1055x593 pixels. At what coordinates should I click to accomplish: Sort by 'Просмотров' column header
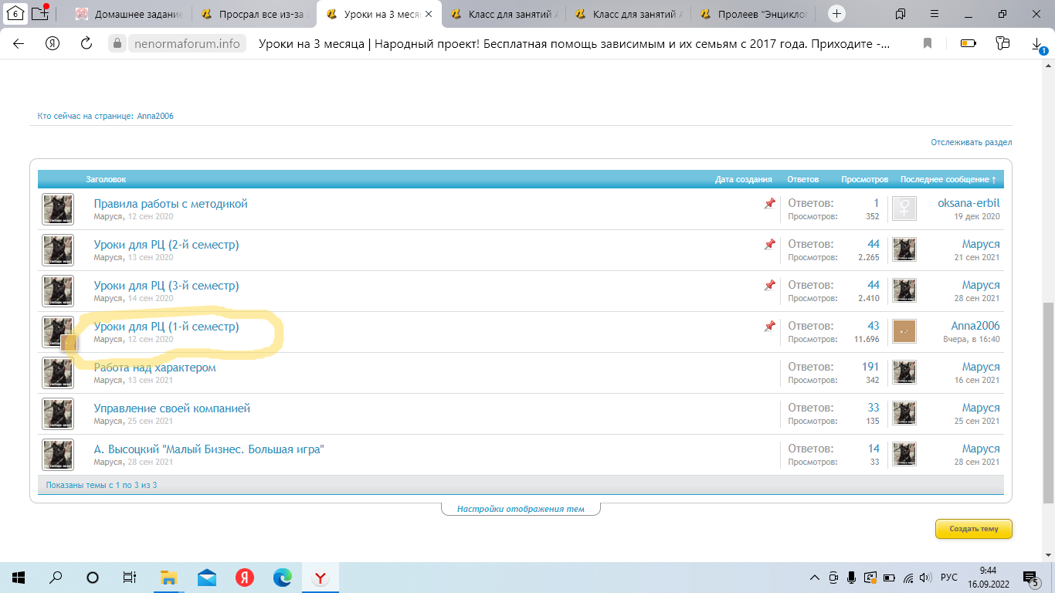(x=864, y=179)
